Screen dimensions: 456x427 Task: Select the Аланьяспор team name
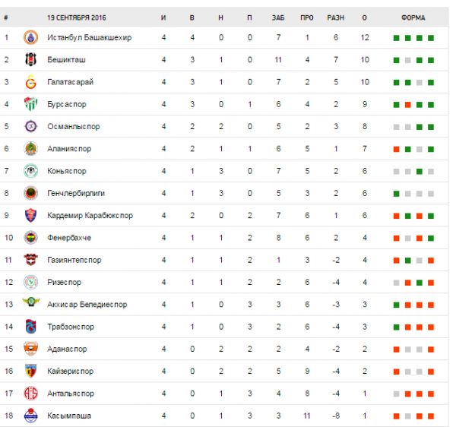tap(71, 149)
